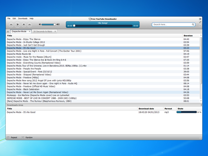208x156 pixels.
Task: Select 'Never let me down again - One night in Paris'
Action: click(103, 83)
